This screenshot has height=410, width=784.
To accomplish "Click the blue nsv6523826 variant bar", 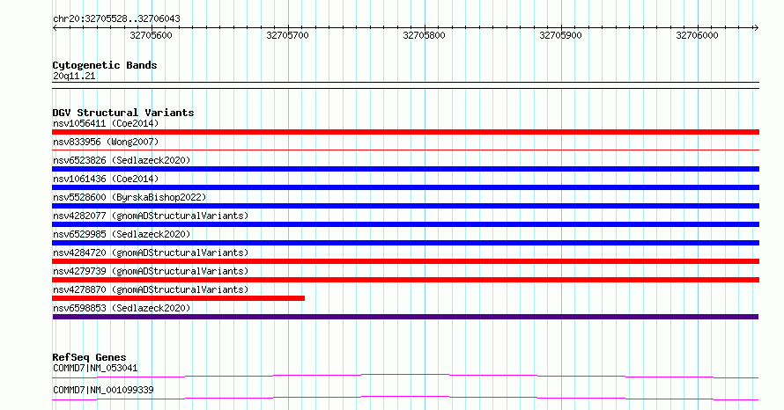I will [x=405, y=169].
